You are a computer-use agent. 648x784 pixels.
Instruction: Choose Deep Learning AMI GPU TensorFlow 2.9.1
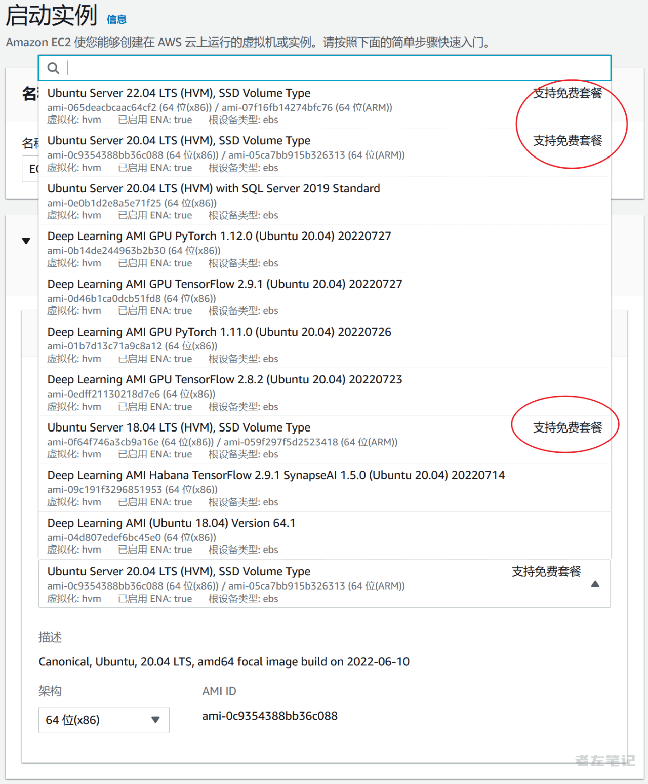(325, 296)
